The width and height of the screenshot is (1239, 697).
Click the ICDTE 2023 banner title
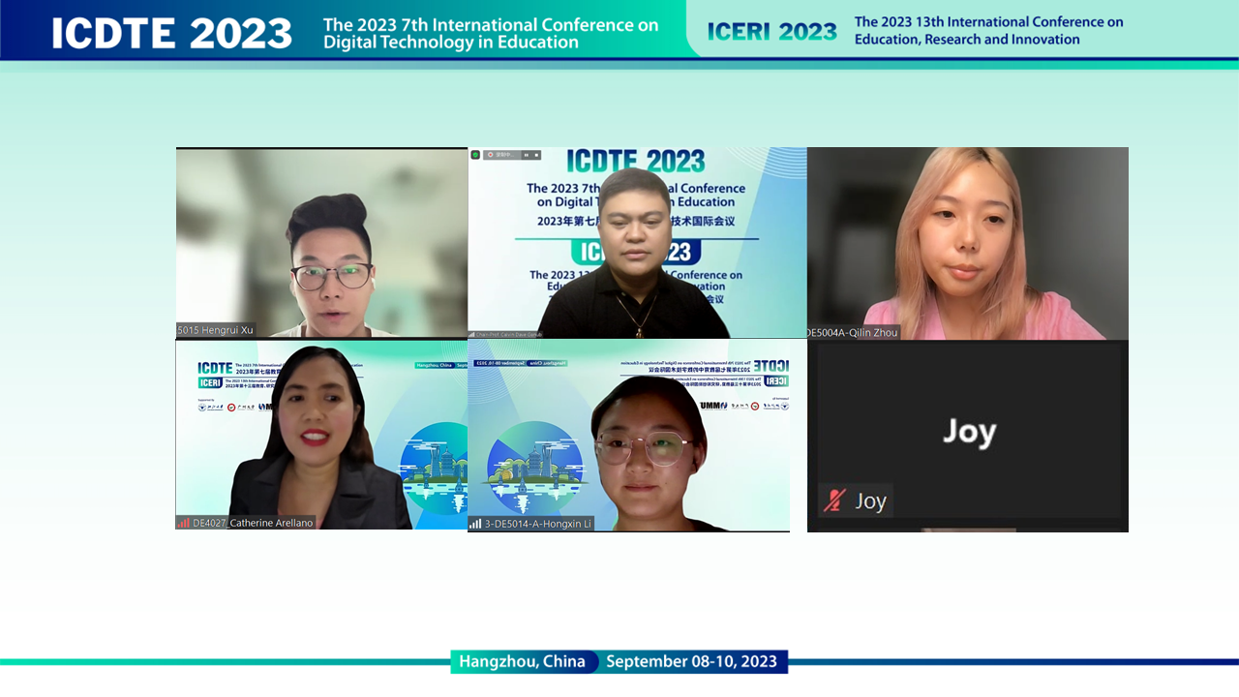[x=171, y=33]
